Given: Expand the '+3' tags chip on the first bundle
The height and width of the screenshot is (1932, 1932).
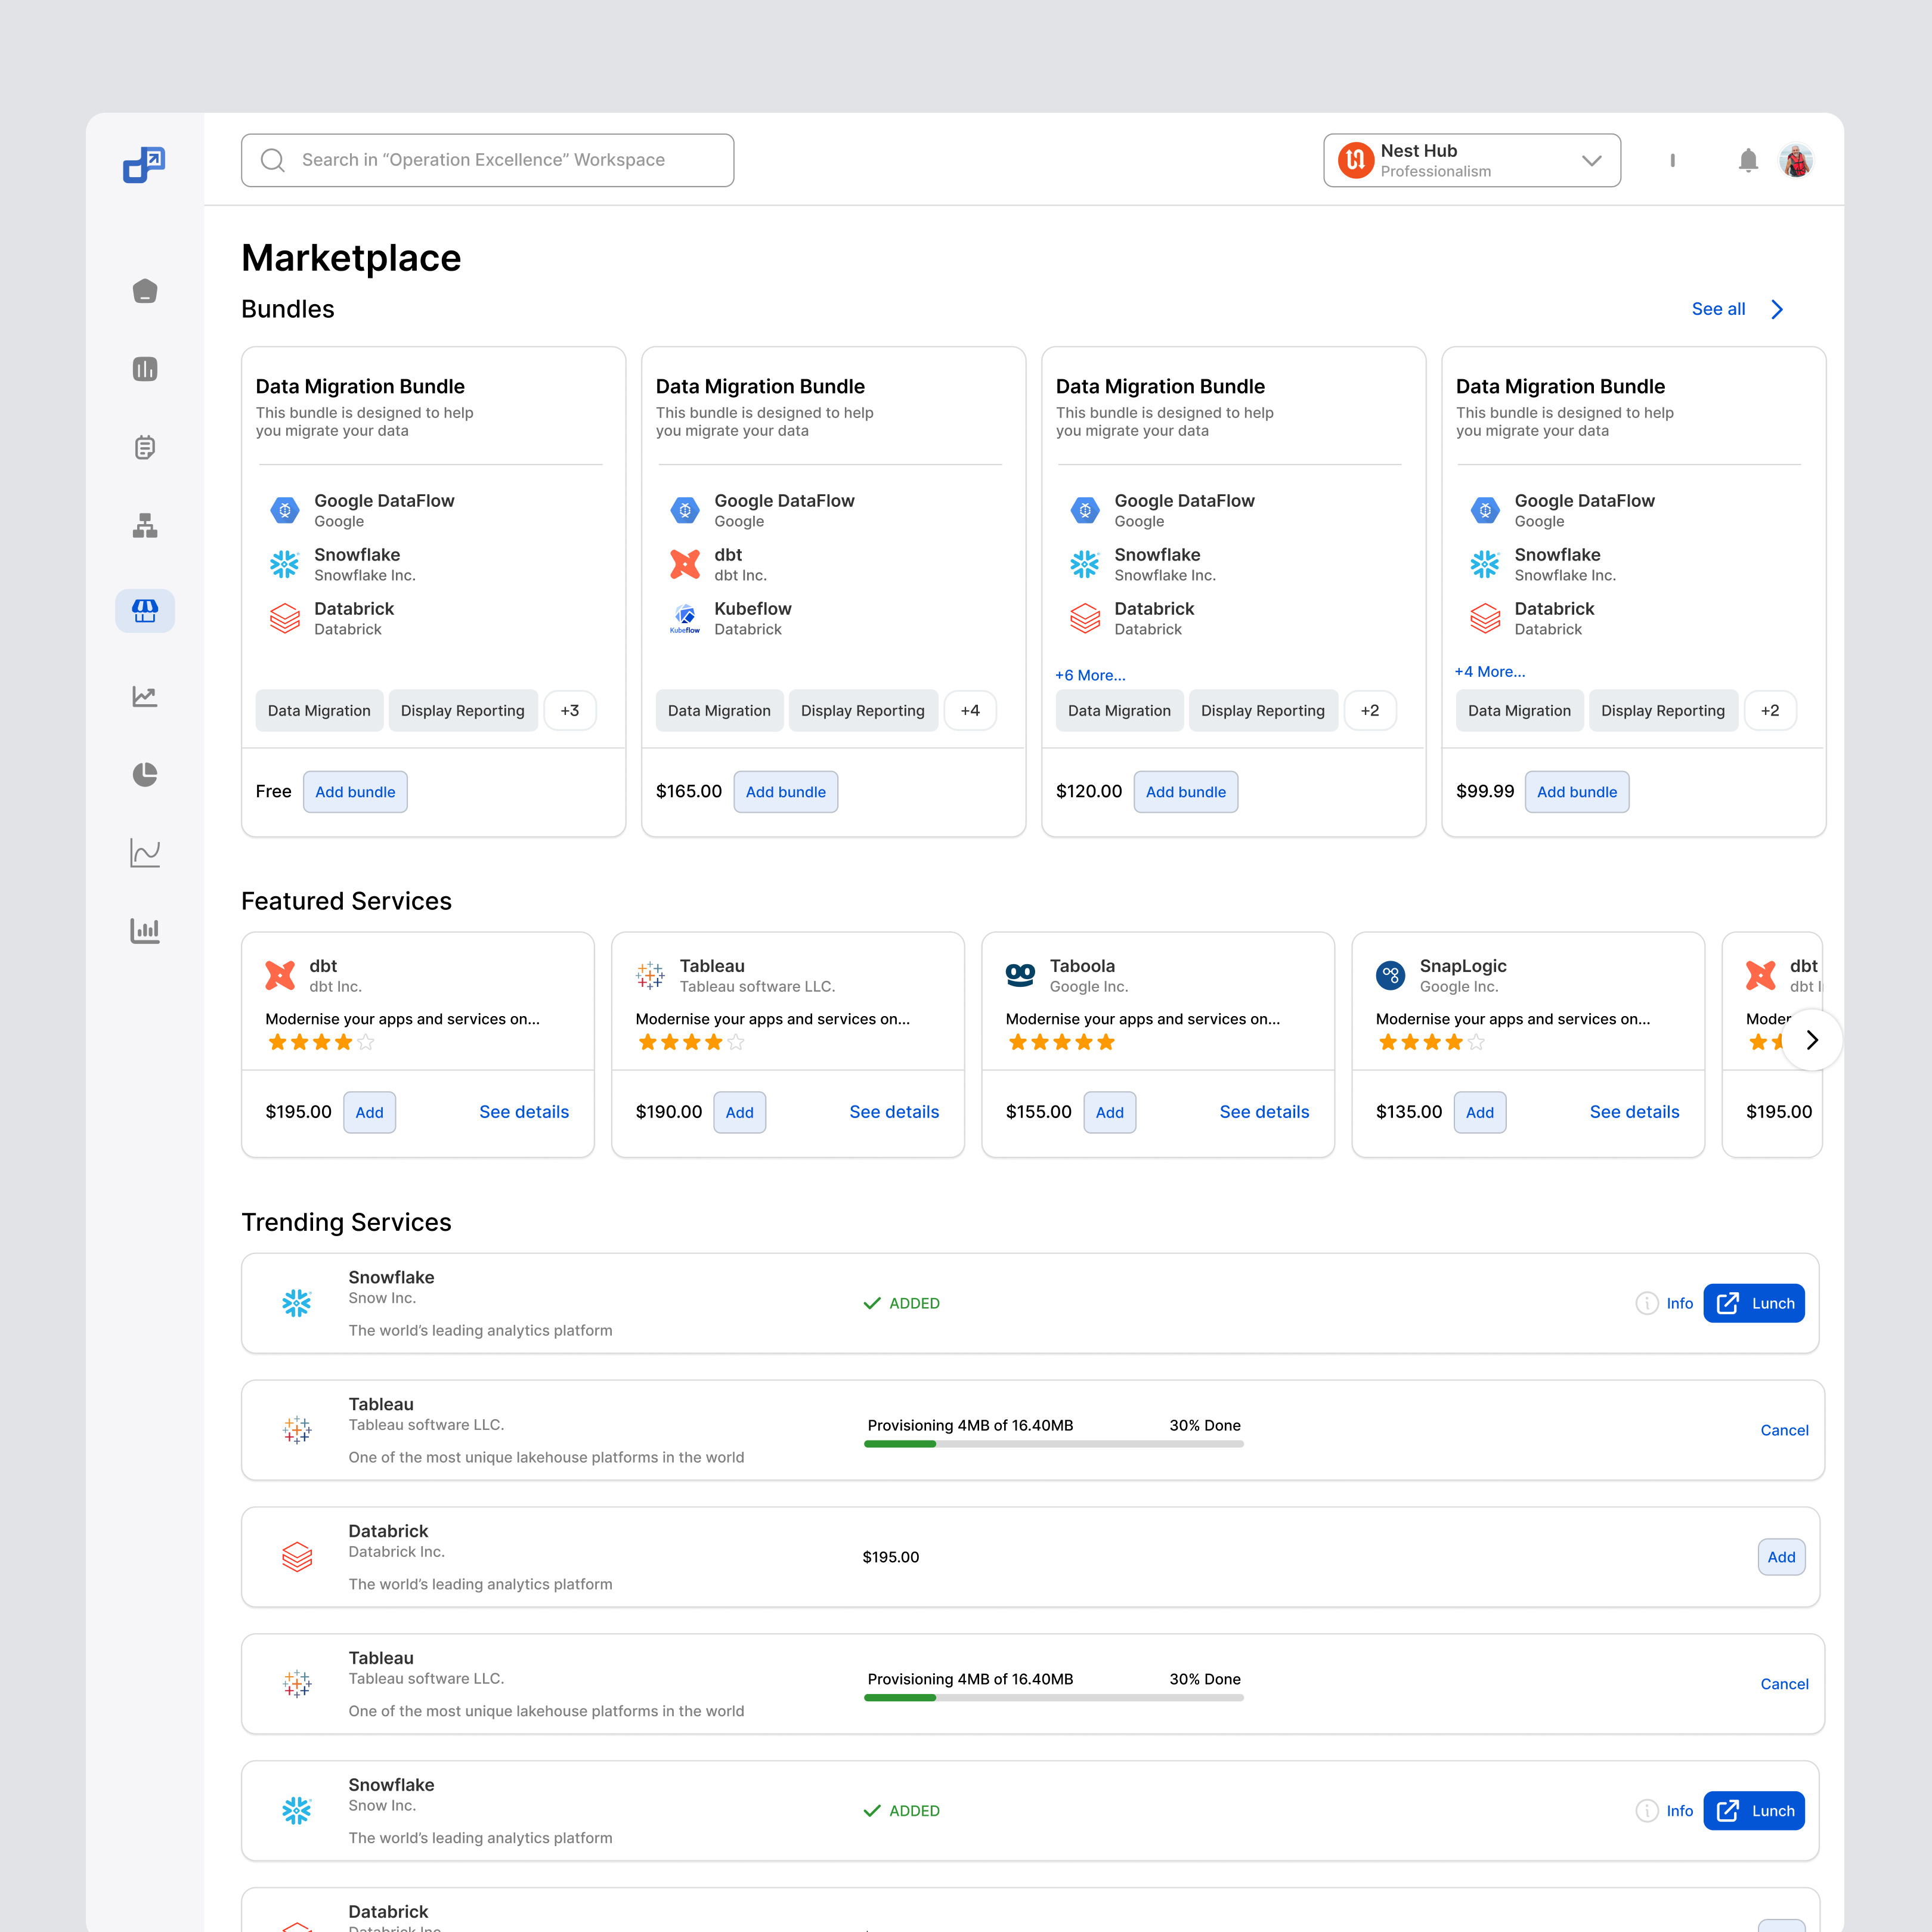Looking at the screenshot, I should [x=570, y=710].
